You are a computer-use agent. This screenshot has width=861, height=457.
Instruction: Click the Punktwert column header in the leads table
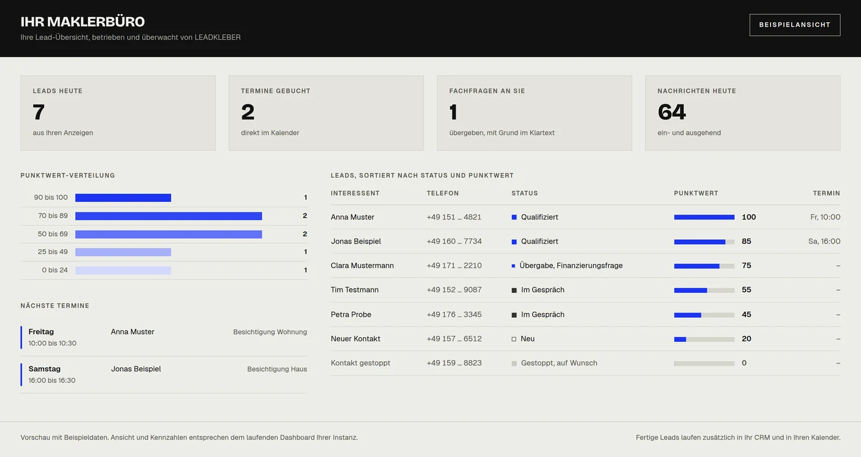tap(696, 193)
